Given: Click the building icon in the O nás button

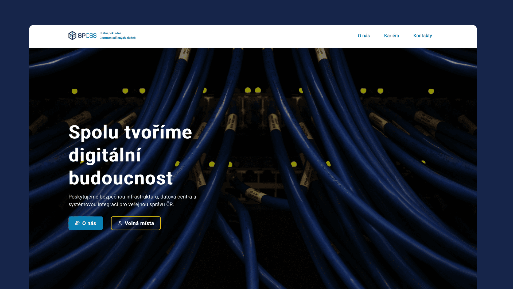Looking at the screenshot, I should pos(78,223).
